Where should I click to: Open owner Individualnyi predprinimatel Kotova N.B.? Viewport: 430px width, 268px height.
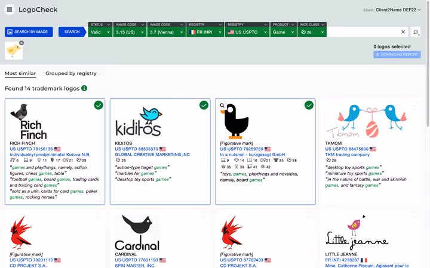(50, 155)
